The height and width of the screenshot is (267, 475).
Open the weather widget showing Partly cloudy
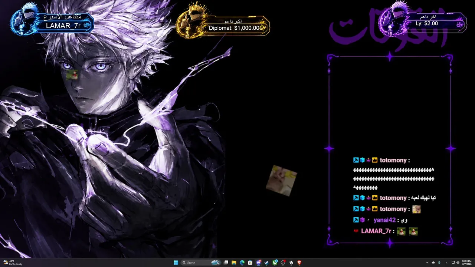(x=13, y=263)
